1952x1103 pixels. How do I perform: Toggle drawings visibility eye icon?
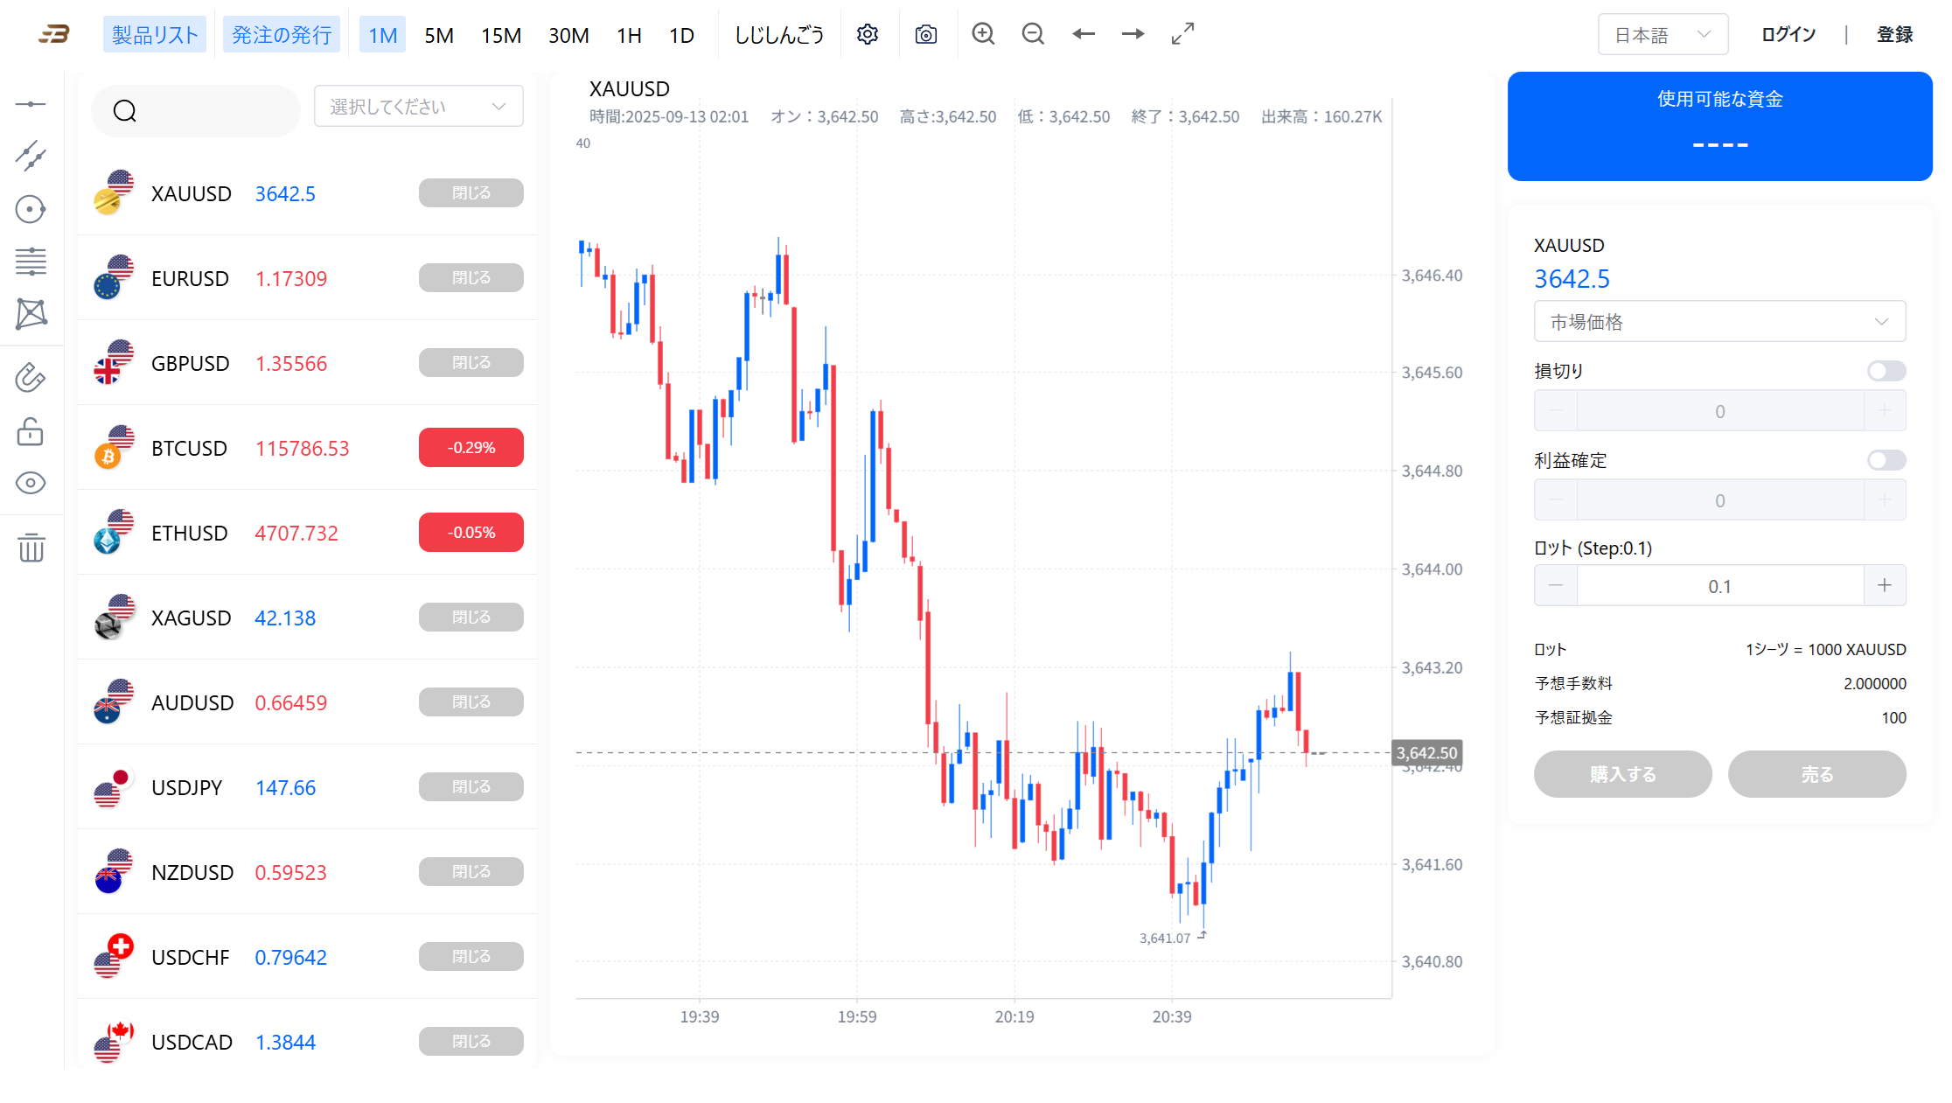click(x=31, y=483)
